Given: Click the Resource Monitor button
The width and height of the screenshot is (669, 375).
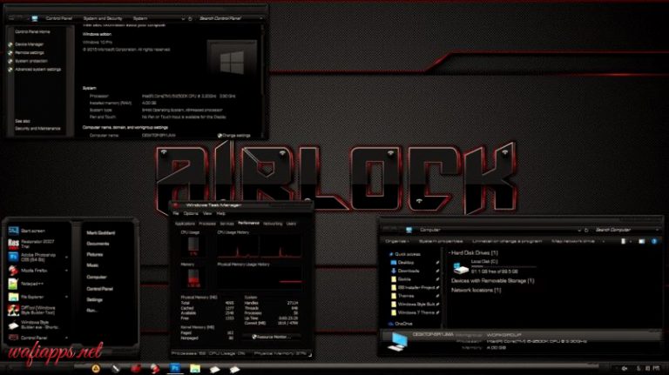Looking at the screenshot, I should click(x=272, y=337).
